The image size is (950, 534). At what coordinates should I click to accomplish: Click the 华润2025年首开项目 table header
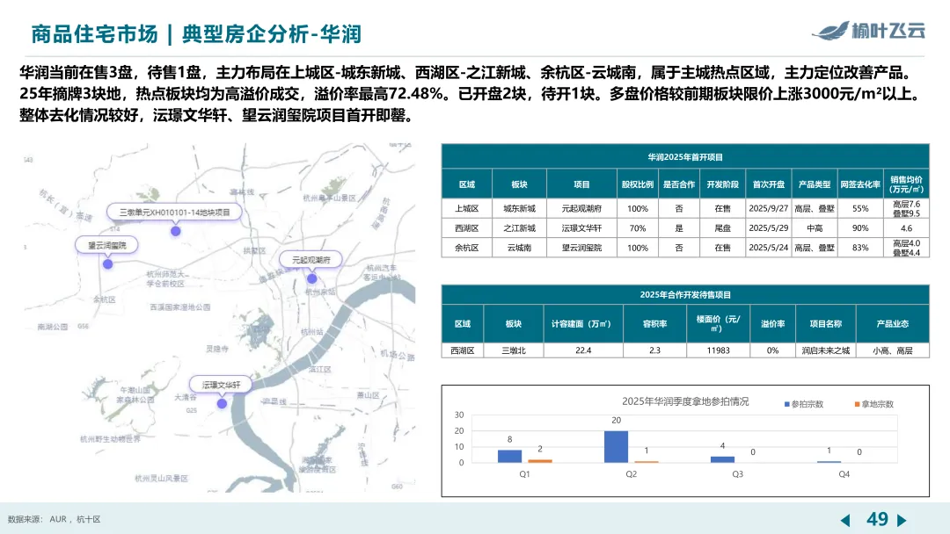pyautogui.click(x=685, y=156)
